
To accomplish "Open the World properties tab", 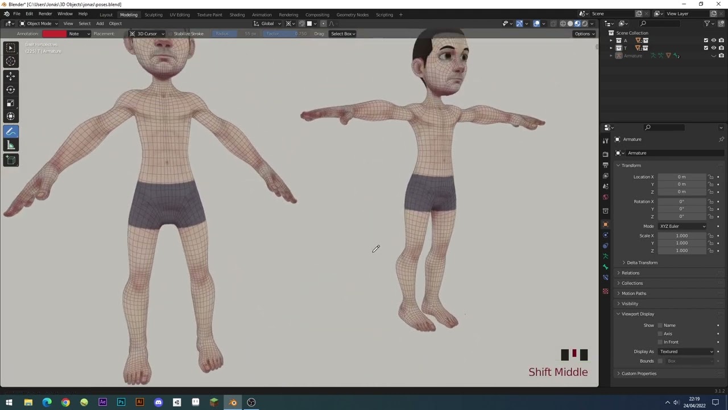I will (605, 197).
